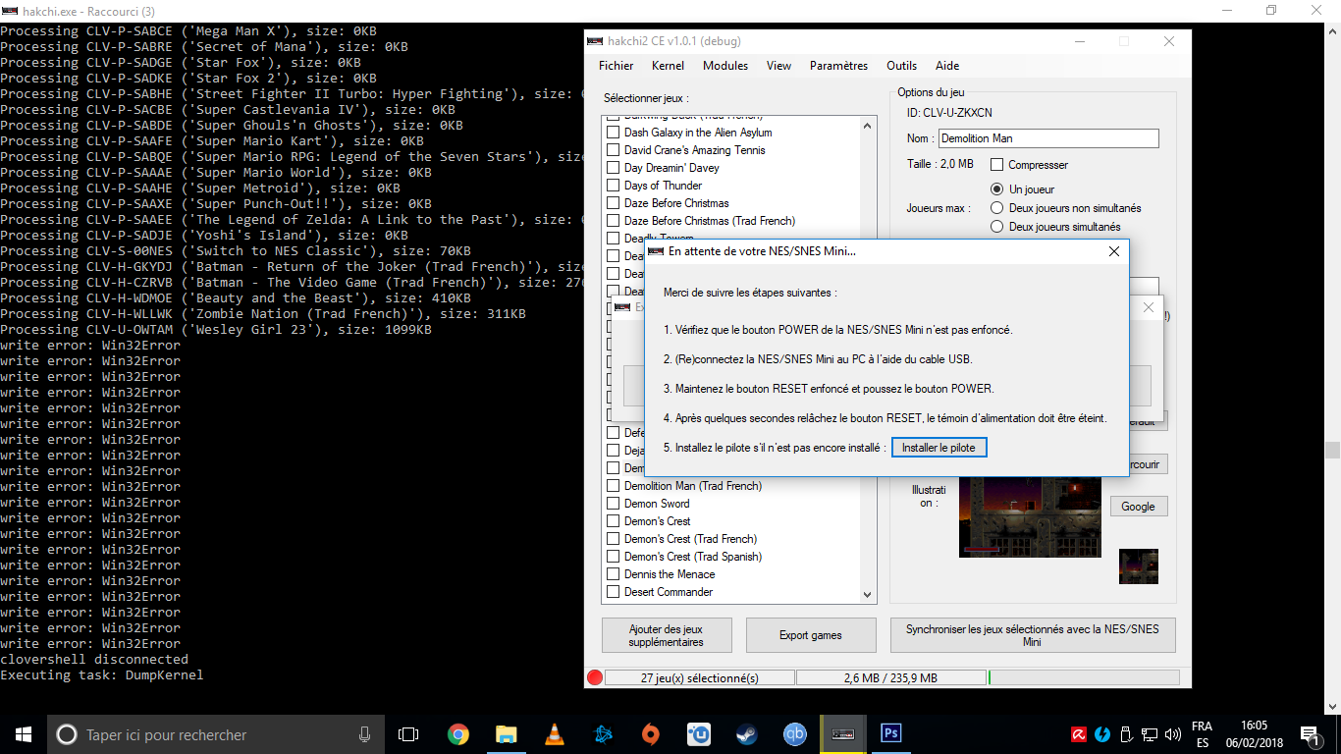Click the Google artwork search button

tap(1139, 507)
